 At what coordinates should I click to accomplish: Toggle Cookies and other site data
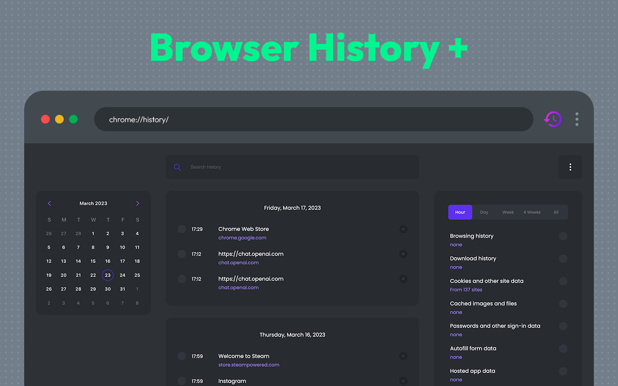[563, 281]
